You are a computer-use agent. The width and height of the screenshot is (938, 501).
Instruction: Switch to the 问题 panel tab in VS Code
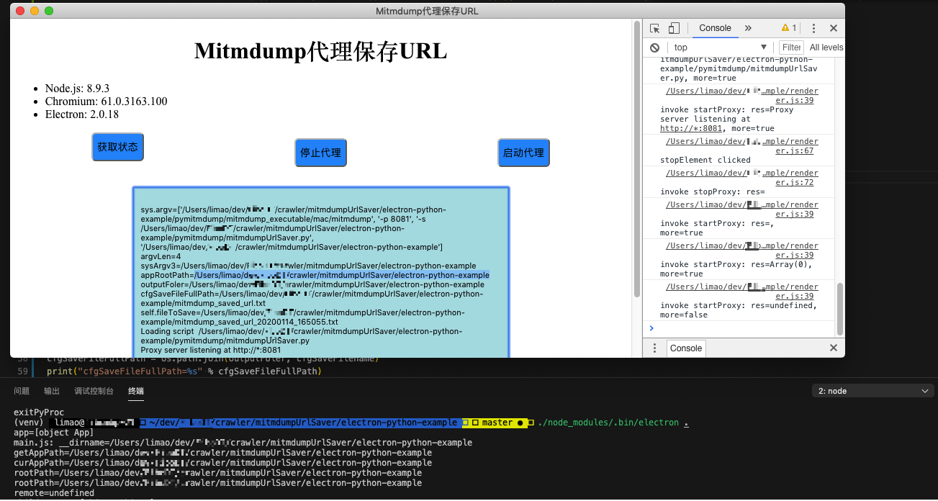click(x=22, y=391)
